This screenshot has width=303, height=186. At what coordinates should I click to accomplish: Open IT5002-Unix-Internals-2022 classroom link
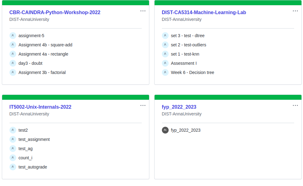40,107
